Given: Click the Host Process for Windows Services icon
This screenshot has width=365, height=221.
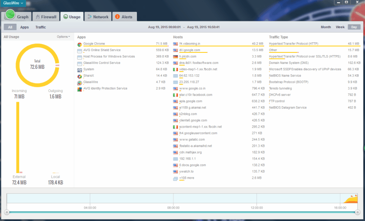Looking at the screenshot, I should click(79, 57).
